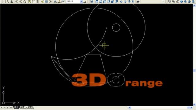Screen dimensions: 196x110
Task: Jump to the last layout tab arrow
Action: pyautogui.click(x=11, y=107)
